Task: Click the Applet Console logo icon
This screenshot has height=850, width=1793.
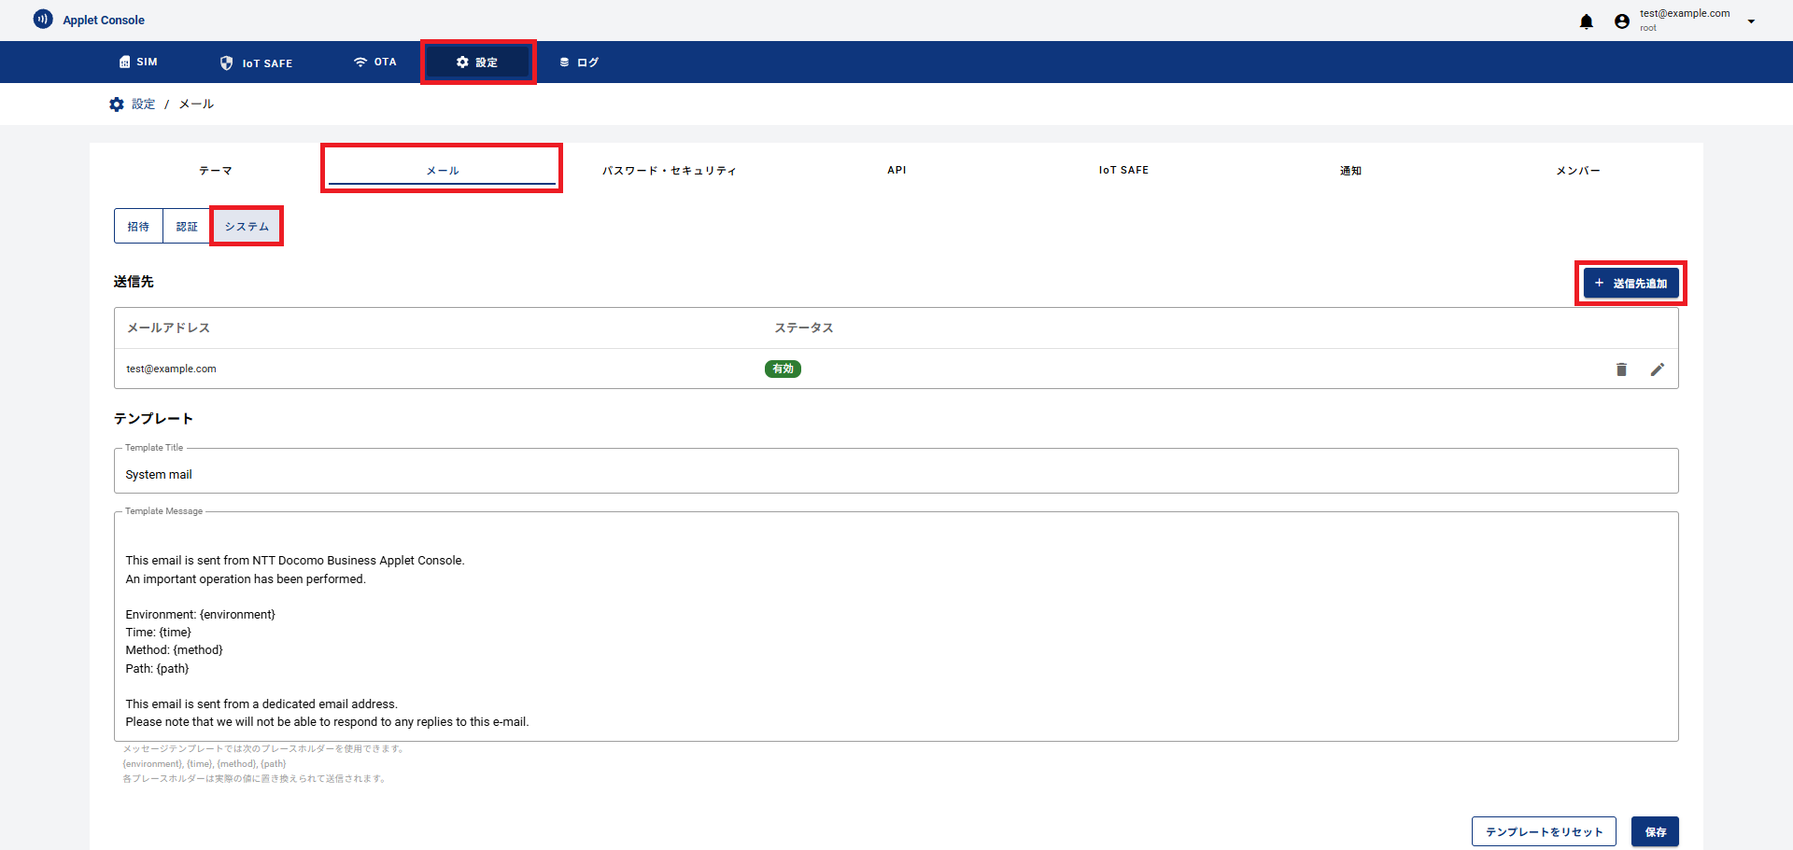Action: tap(43, 20)
